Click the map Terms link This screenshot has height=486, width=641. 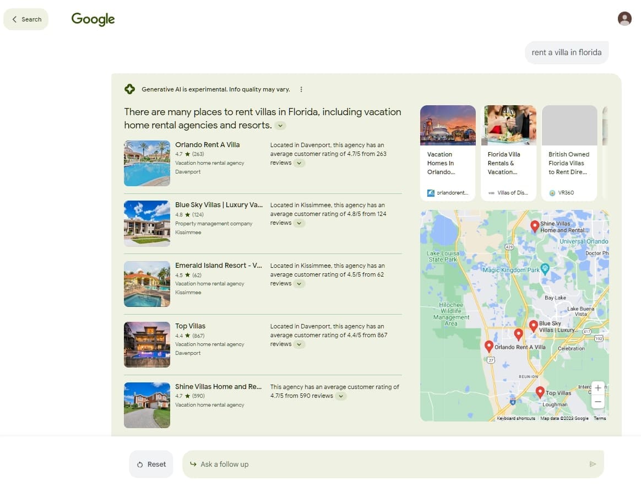[x=600, y=418]
